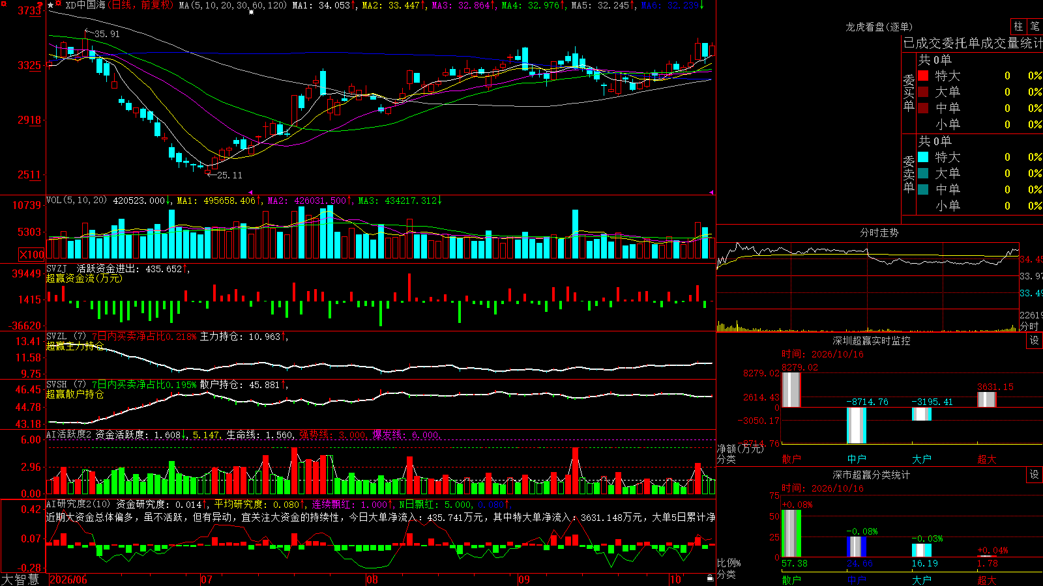Select the 09 month marker on the time axis
This screenshot has width=1043, height=586.
(524, 579)
